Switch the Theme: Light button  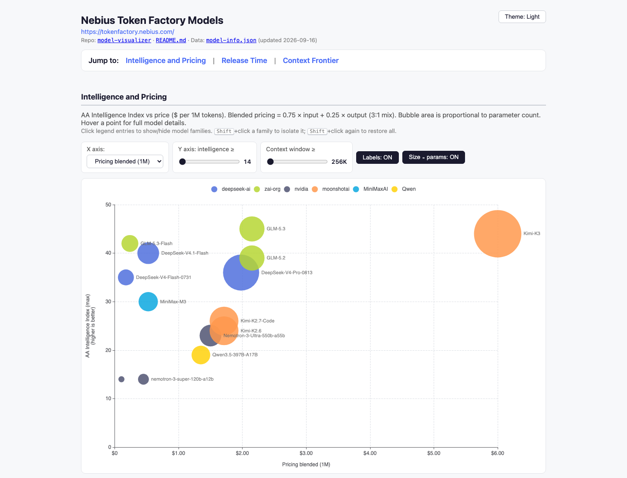point(522,17)
